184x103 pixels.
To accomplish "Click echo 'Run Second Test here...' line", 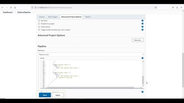I will (x=68, y=68).
